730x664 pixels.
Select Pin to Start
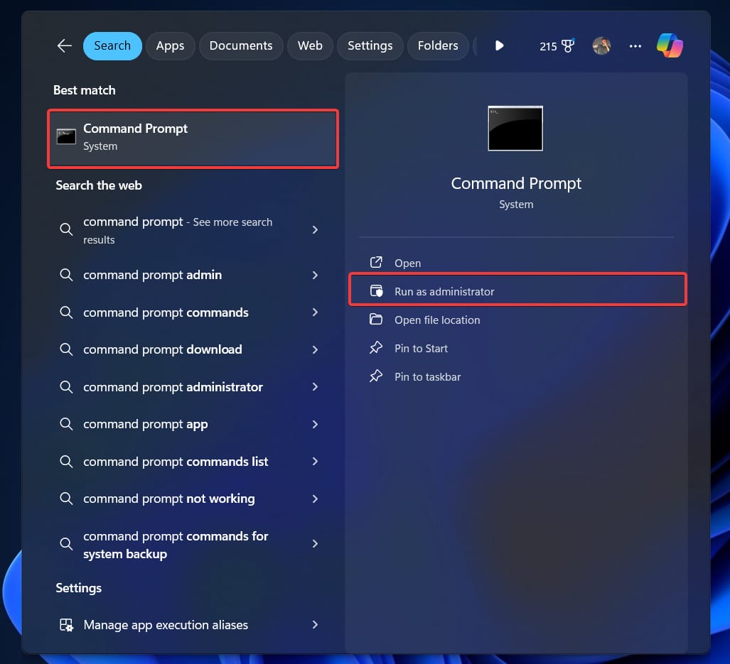517,348
